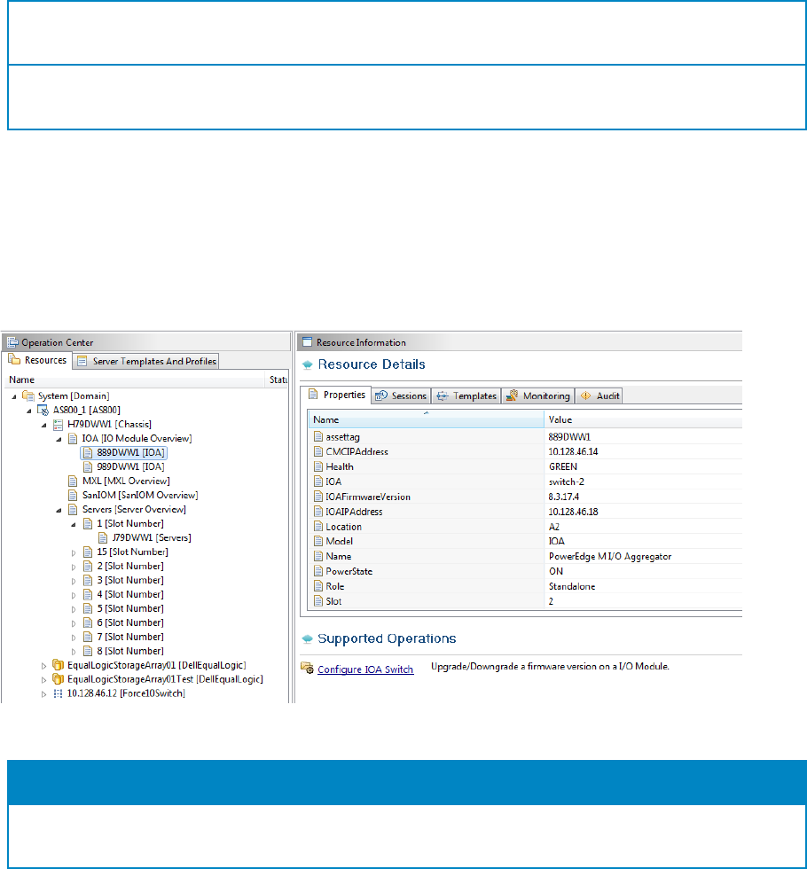The image size is (807, 869).
Task: Expand the 5 [Slot Number] node
Action: (x=73, y=609)
